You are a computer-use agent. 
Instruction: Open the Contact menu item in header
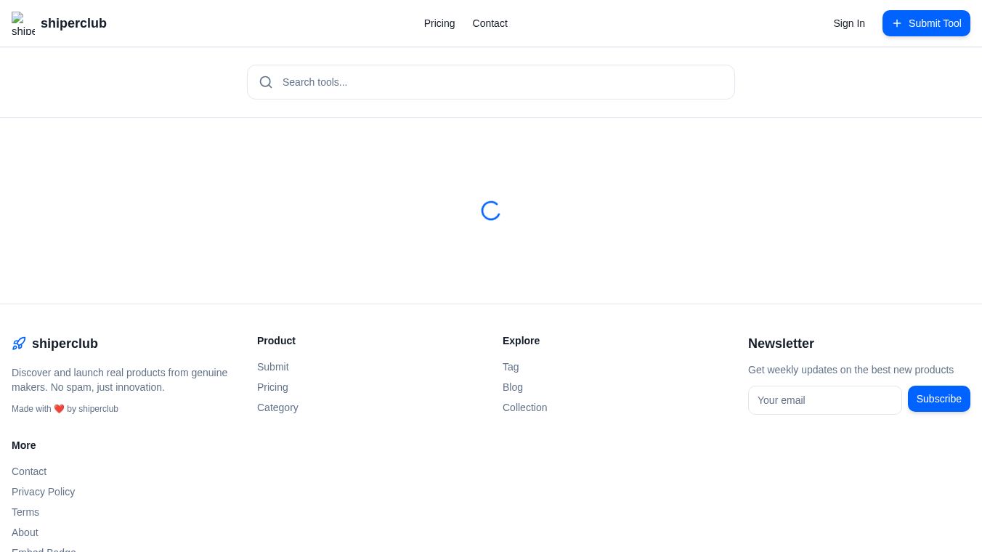[490, 23]
